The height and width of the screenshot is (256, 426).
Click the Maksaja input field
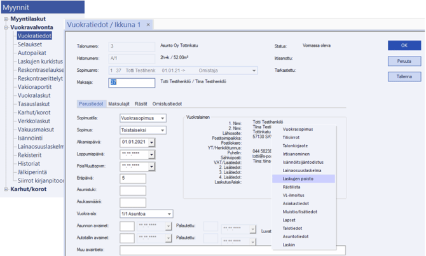click(132, 83)
